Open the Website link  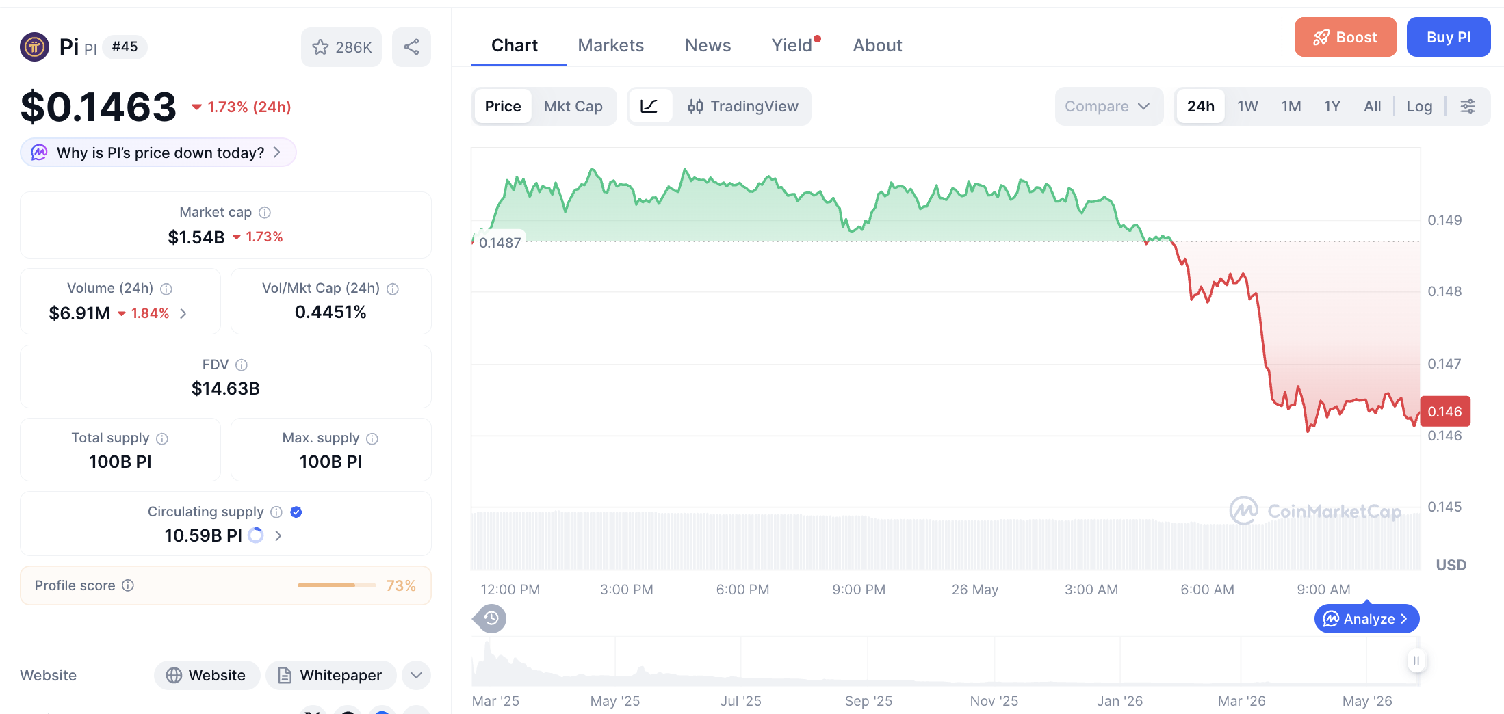207,676
